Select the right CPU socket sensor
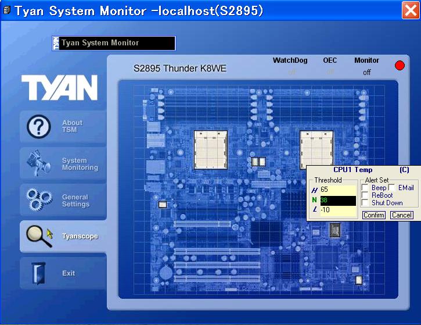This screenshot has height=325, width=421. 316,148
